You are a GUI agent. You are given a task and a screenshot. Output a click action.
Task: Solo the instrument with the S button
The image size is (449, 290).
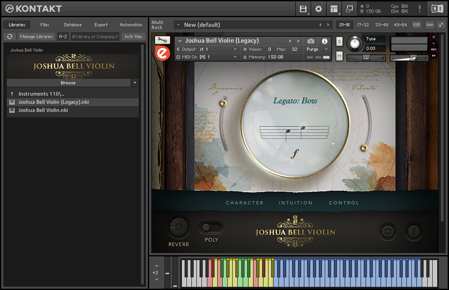338,41
